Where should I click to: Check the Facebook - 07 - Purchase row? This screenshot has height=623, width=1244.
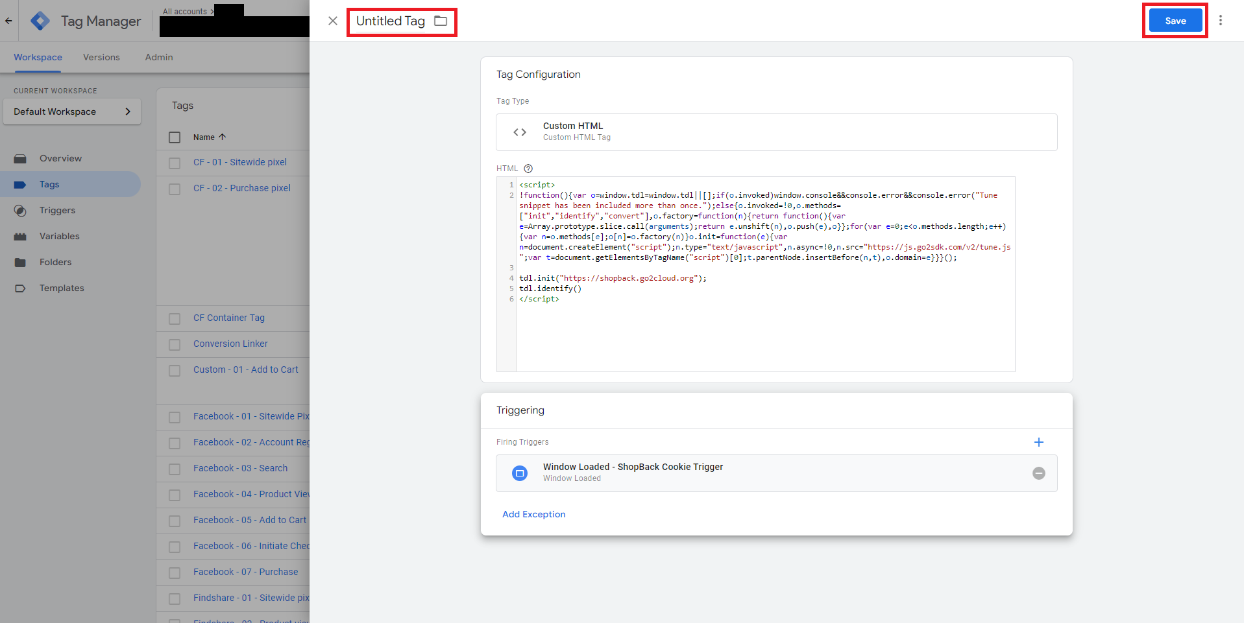175,572
